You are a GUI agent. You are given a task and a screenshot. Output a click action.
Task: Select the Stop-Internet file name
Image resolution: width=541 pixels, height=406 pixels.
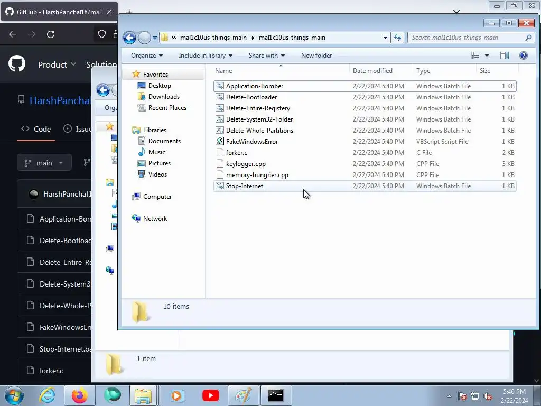tap(244, 186)
